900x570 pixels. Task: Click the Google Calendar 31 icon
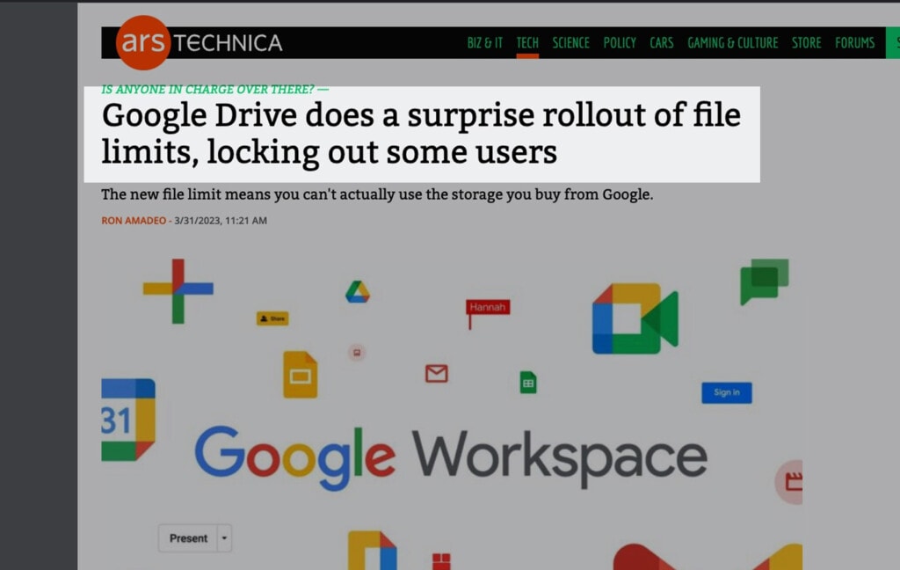tap(128, 420)
